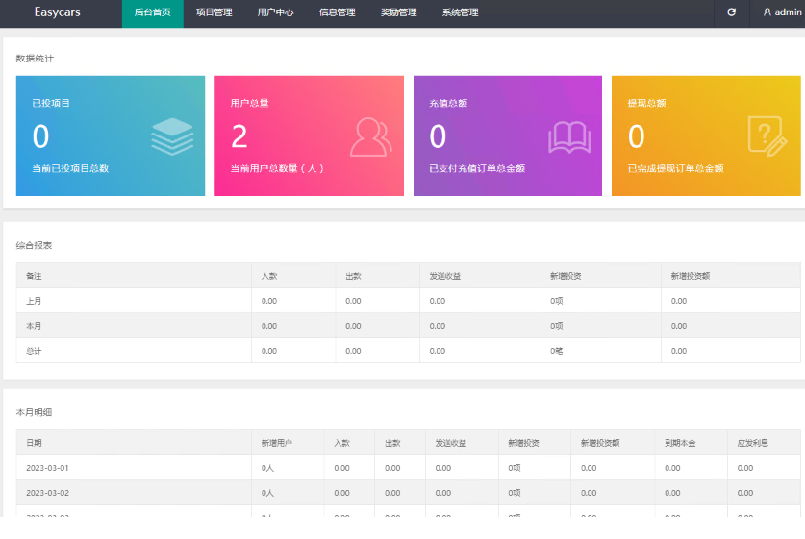Select the 总计 row label
This screenshot has height=539, width=805.
[34, 351]
